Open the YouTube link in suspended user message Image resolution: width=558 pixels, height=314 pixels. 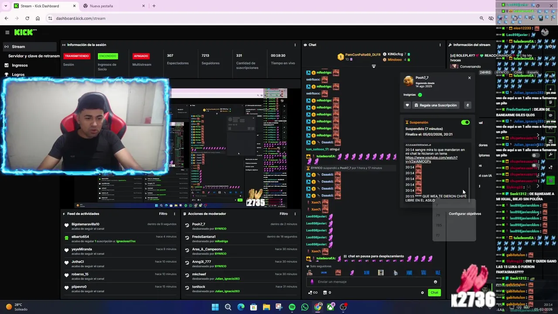tap(431, 159)
